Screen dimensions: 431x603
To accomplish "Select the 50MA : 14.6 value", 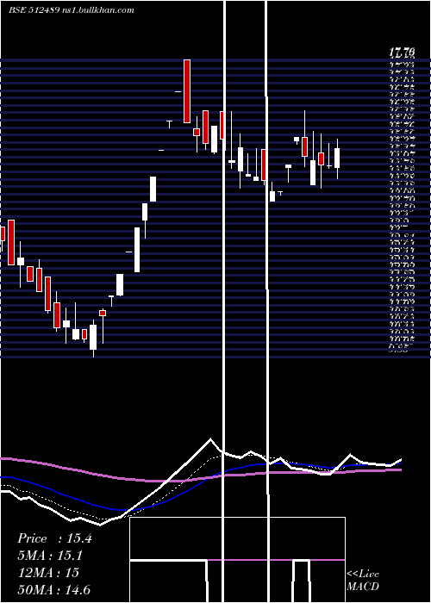I will click(x=54, y=589).
